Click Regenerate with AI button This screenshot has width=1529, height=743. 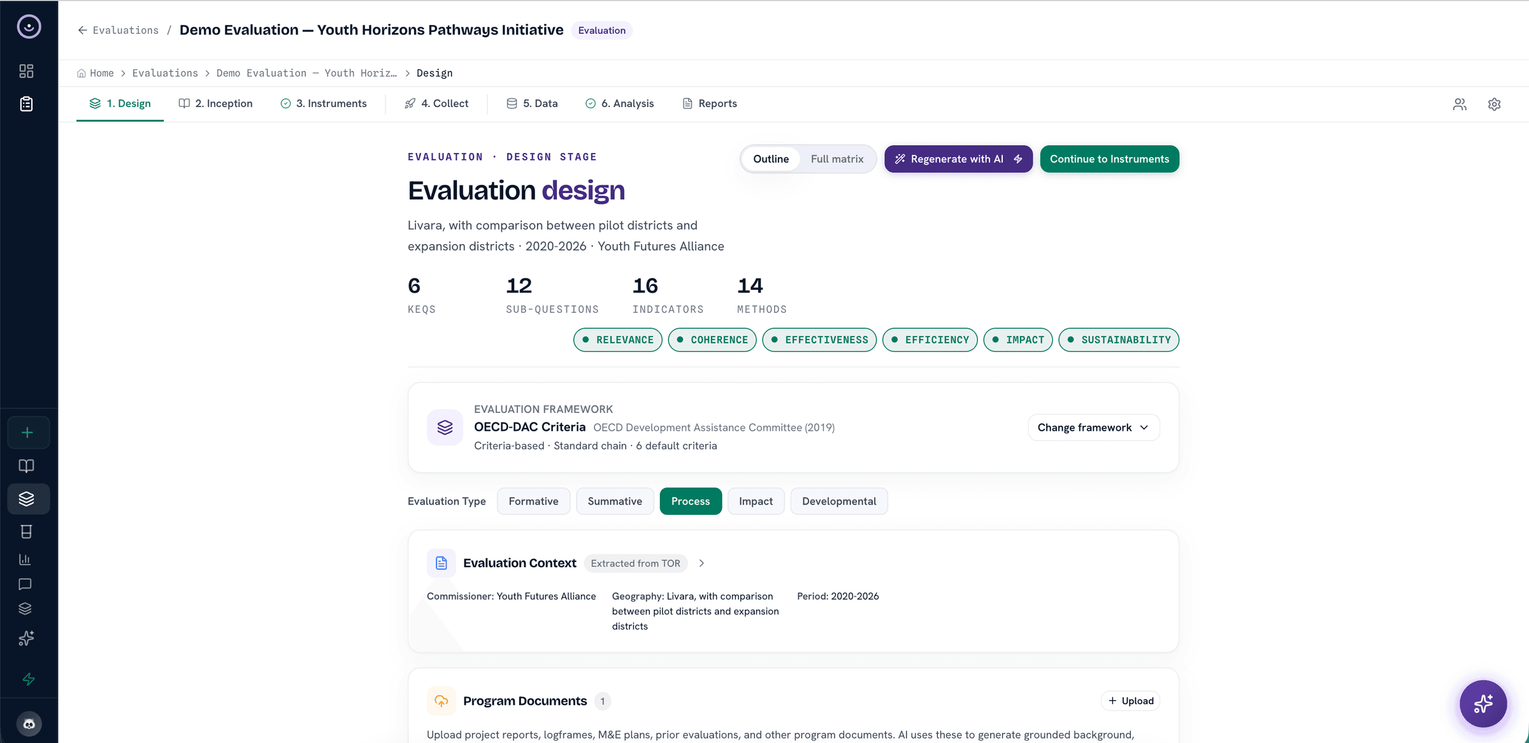click(958, 159)
